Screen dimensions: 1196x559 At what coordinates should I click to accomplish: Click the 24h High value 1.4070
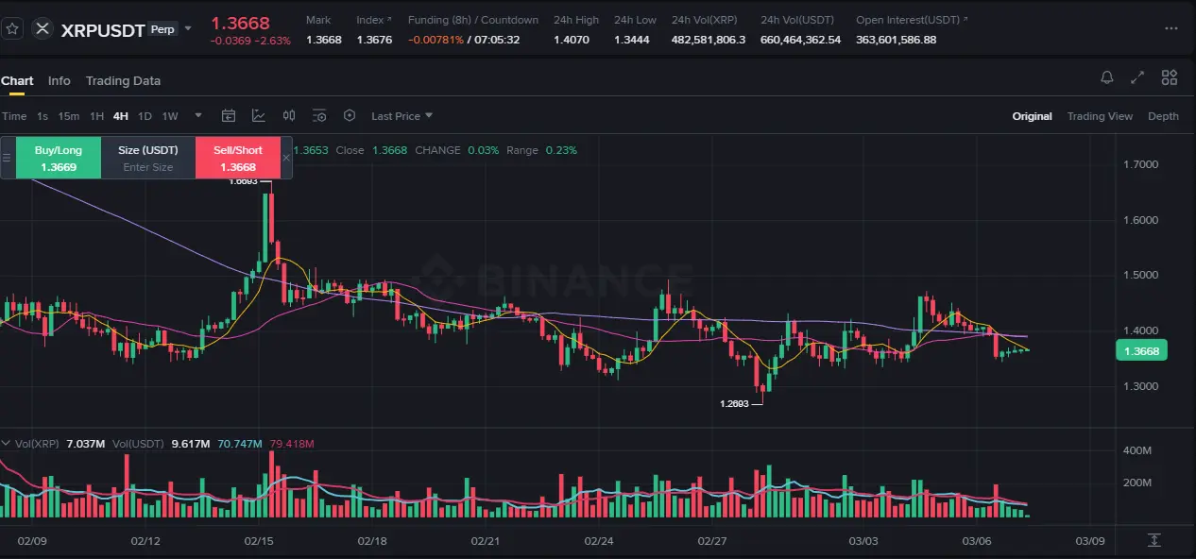[x=572, y=40]
